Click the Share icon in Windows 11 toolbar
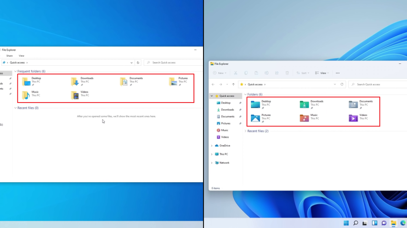 277,73
